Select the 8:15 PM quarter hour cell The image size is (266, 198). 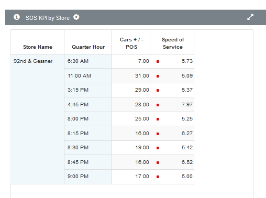point(88,134)
